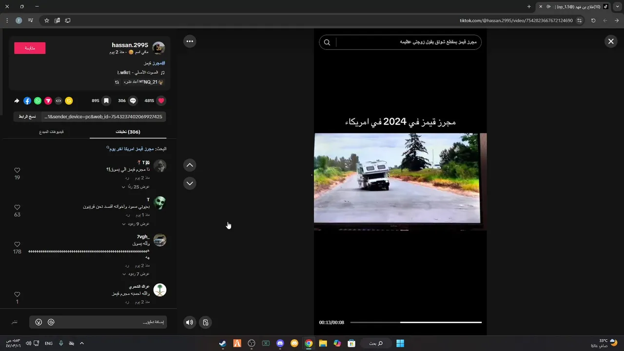Open more share options arrow
The image size is (624, 351).
[17, 101]
